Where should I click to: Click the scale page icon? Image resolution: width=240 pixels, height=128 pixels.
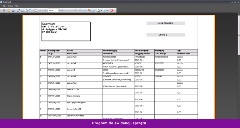tap(31, 10)
